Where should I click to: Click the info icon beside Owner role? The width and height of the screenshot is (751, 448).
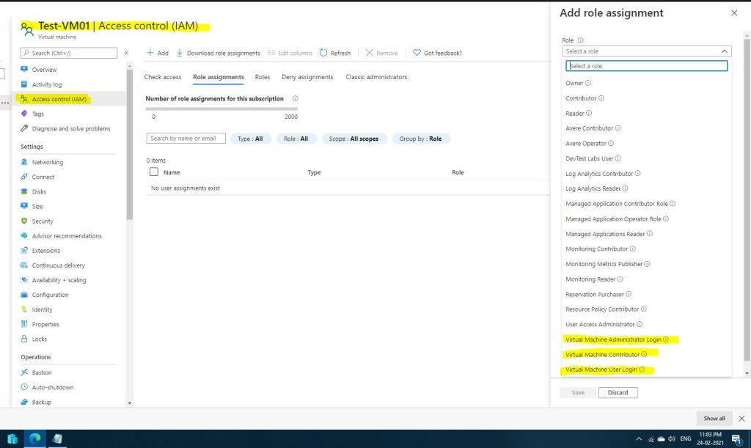(588, 83)
